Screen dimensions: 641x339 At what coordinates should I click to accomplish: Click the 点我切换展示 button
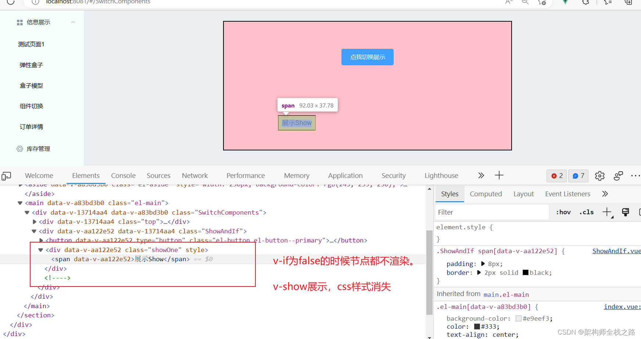point(367,57)
